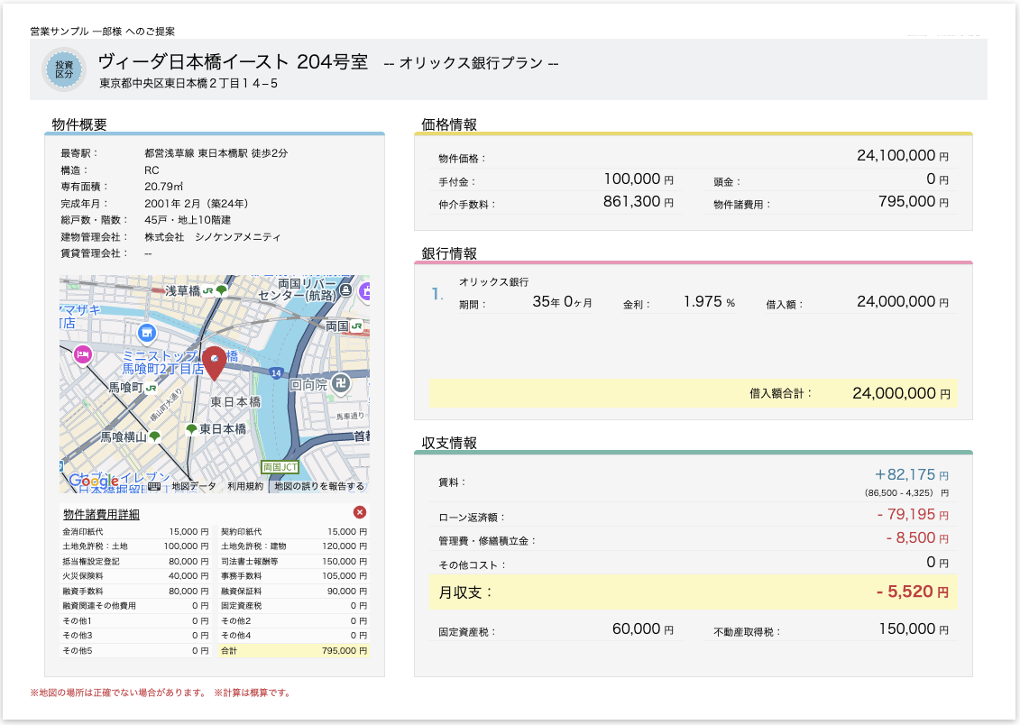Image resolution: width=1020 pixels, height=725 pixels.
Task: Click the 馬喰横山 subway station marker
Action: click(x=155, y=436)
